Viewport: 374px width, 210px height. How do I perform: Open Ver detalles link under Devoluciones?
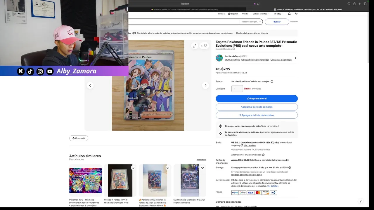[x=273, y=186]
